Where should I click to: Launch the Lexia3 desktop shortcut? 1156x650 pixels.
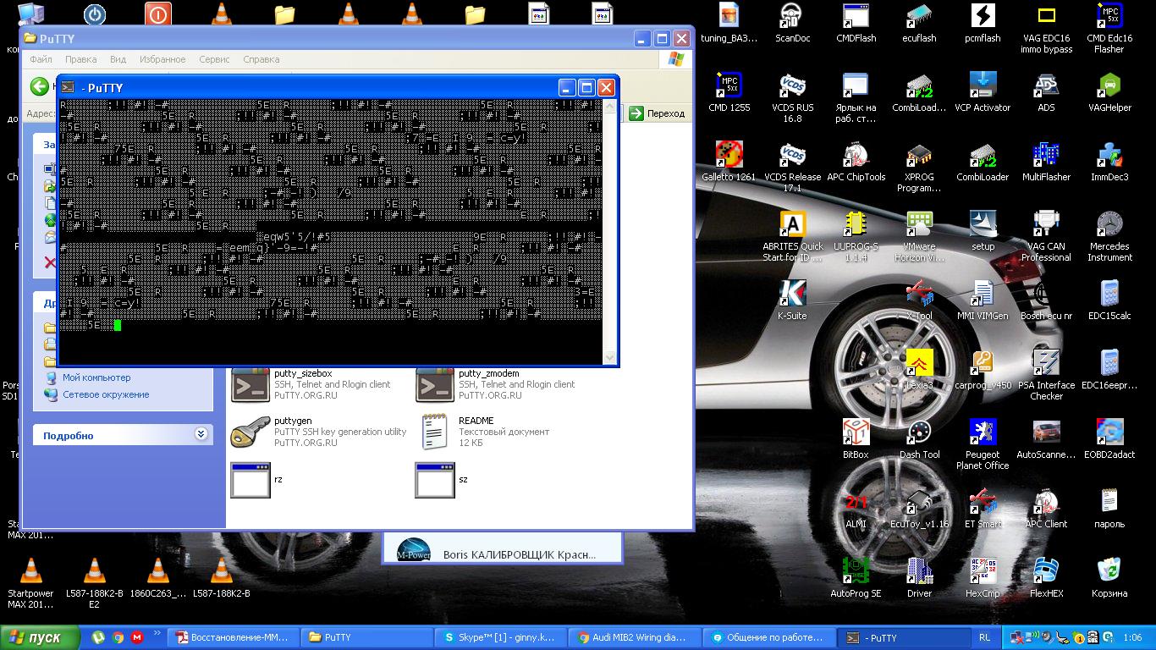[x=919, y=366]
